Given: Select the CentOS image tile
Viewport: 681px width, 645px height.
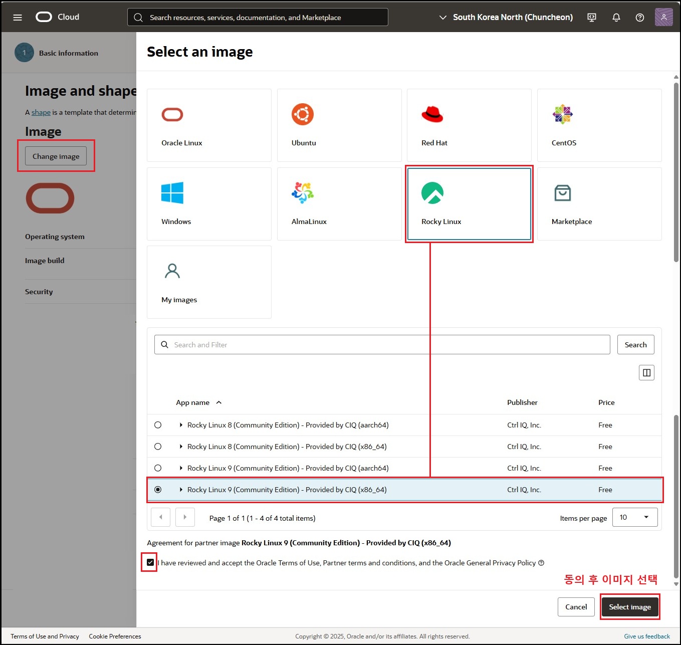Looking at the screenshot, I should (599, 125).
